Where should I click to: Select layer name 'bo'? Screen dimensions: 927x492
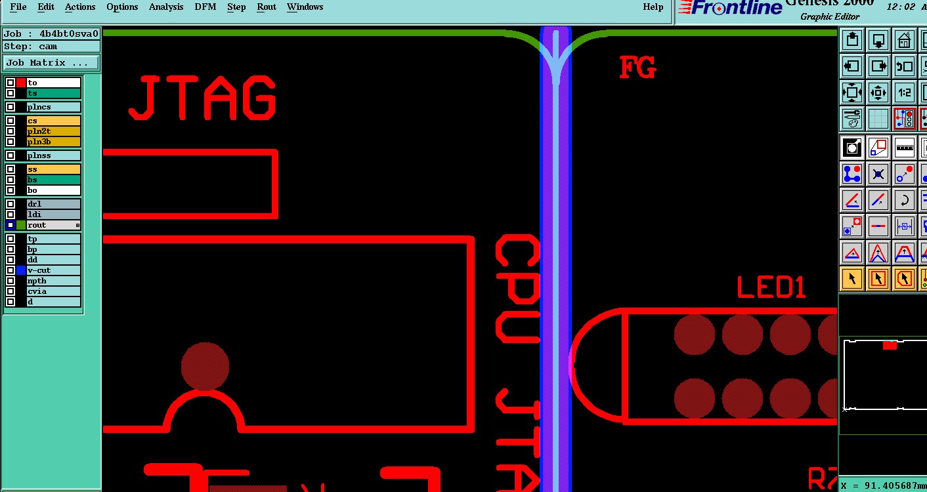tap(54, 190)
